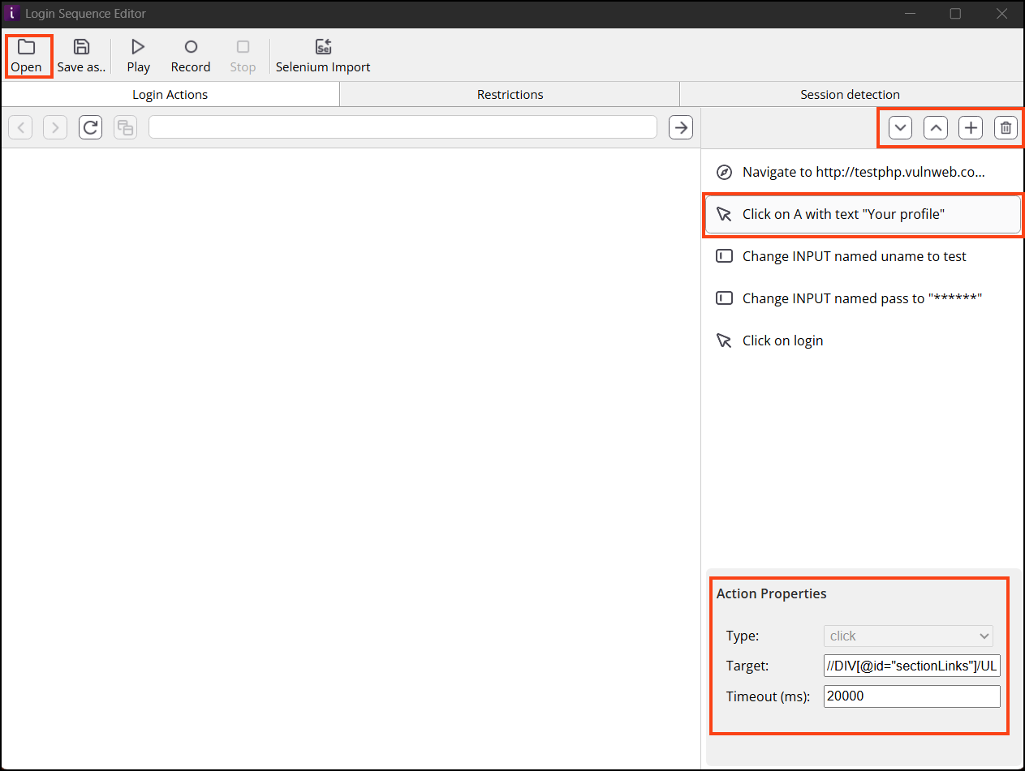Play the recorded login sequence
This screenshot has width=1025, height=771.
[137, 55]
